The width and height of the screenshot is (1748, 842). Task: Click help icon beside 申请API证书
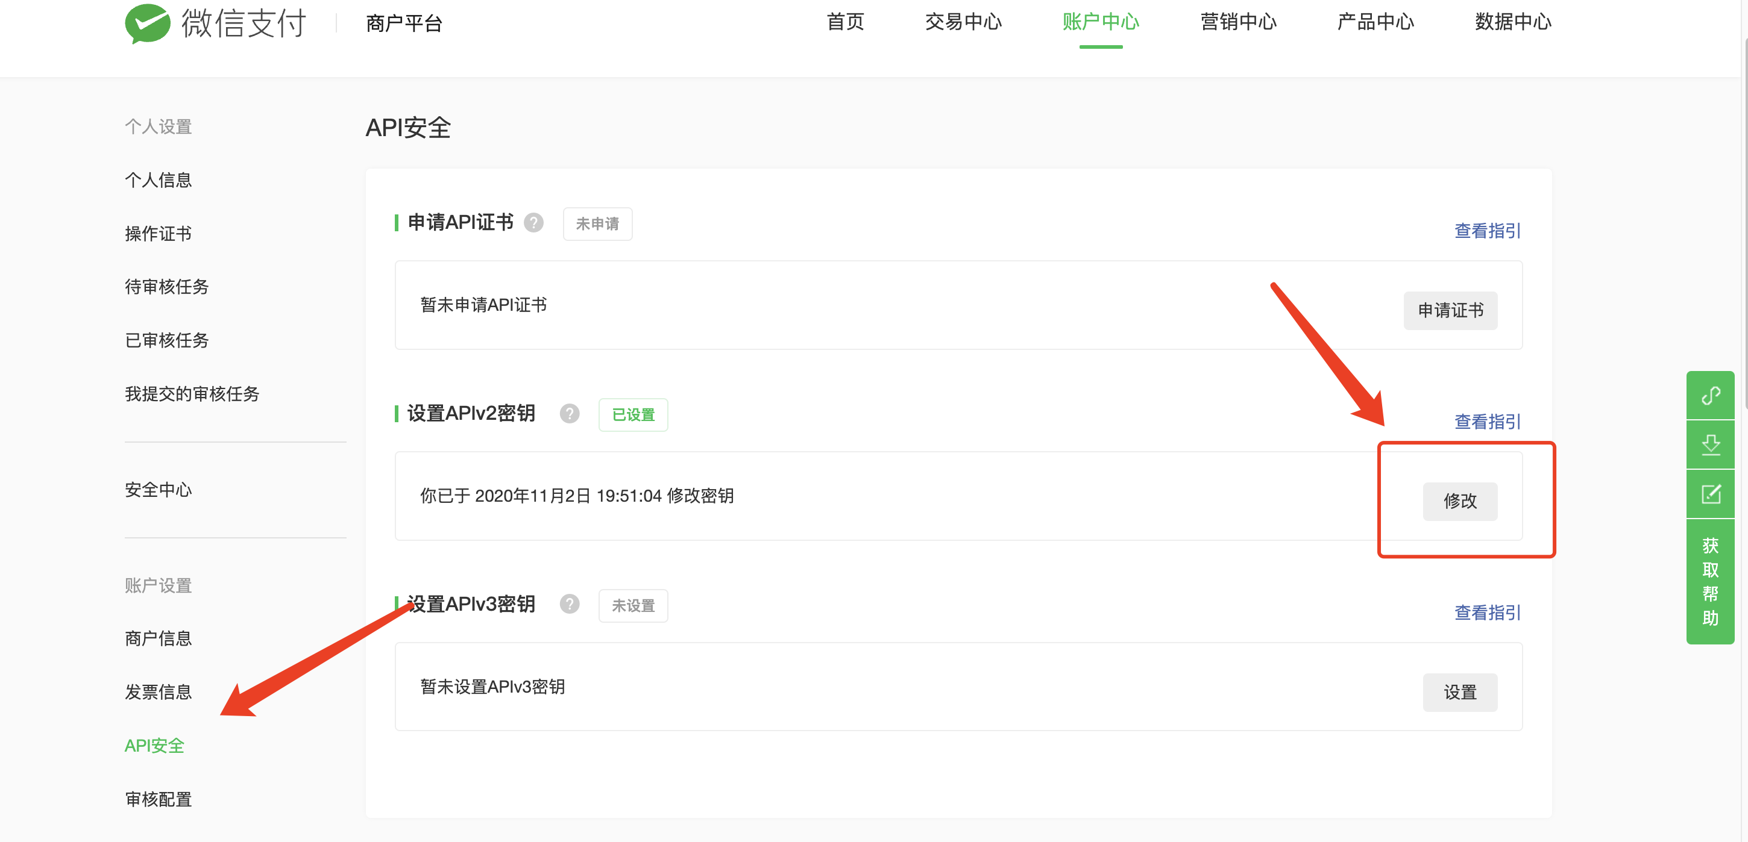[x=533, y=223]
